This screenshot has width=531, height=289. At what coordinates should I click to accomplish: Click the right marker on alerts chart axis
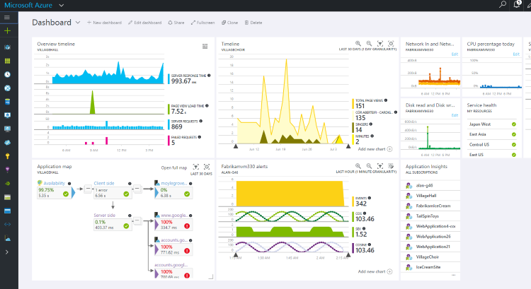pyautogui.click(x=348, y=255)
